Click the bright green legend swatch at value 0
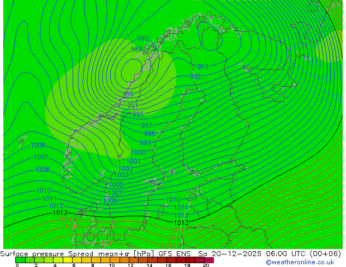 [20, 260]
